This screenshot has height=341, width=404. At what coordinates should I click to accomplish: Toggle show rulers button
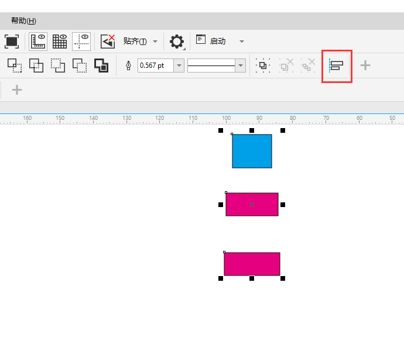pyautogui.click(x=38, y=42)
